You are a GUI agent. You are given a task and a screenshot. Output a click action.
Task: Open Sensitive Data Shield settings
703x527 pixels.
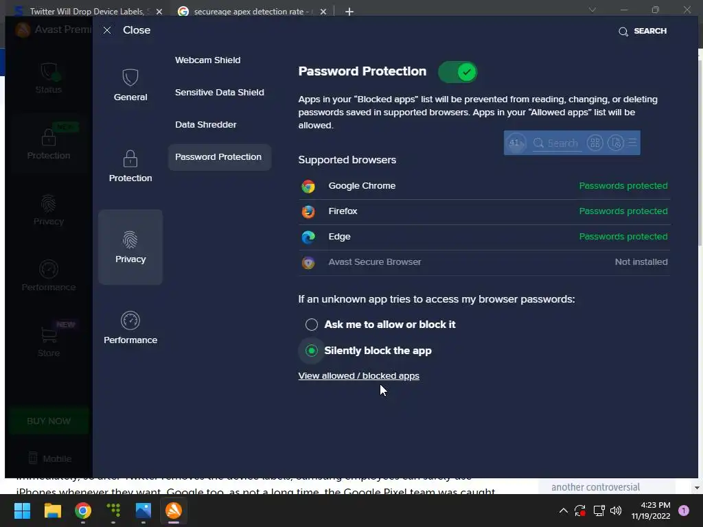tap(219, 93)
